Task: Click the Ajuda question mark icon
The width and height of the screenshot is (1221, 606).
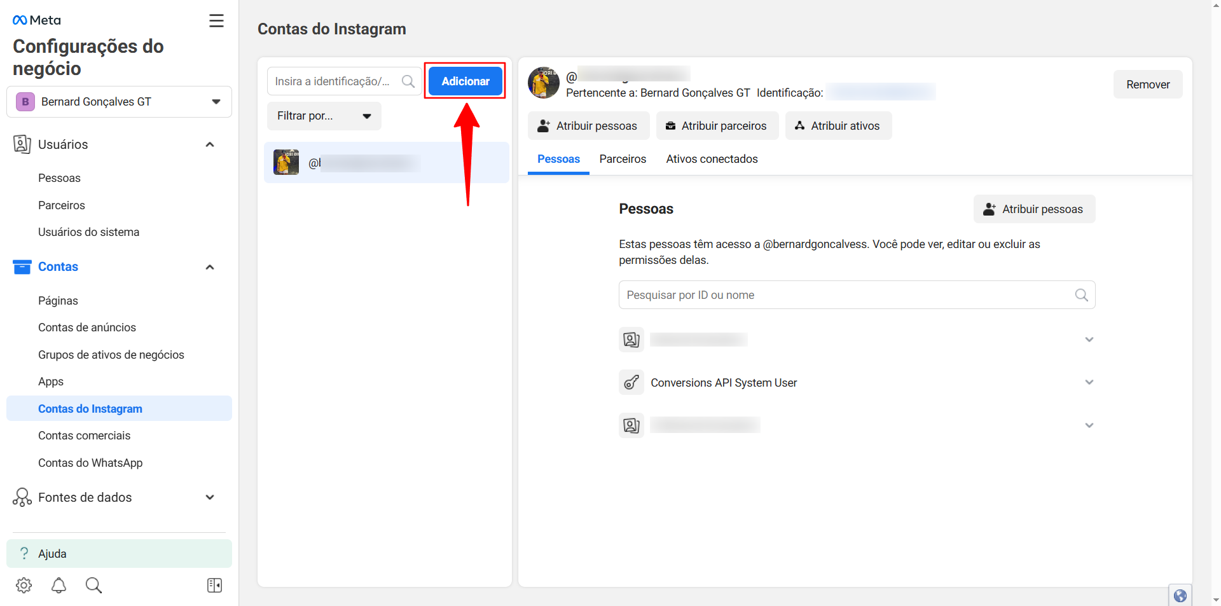Action: [x=24, y=553]
